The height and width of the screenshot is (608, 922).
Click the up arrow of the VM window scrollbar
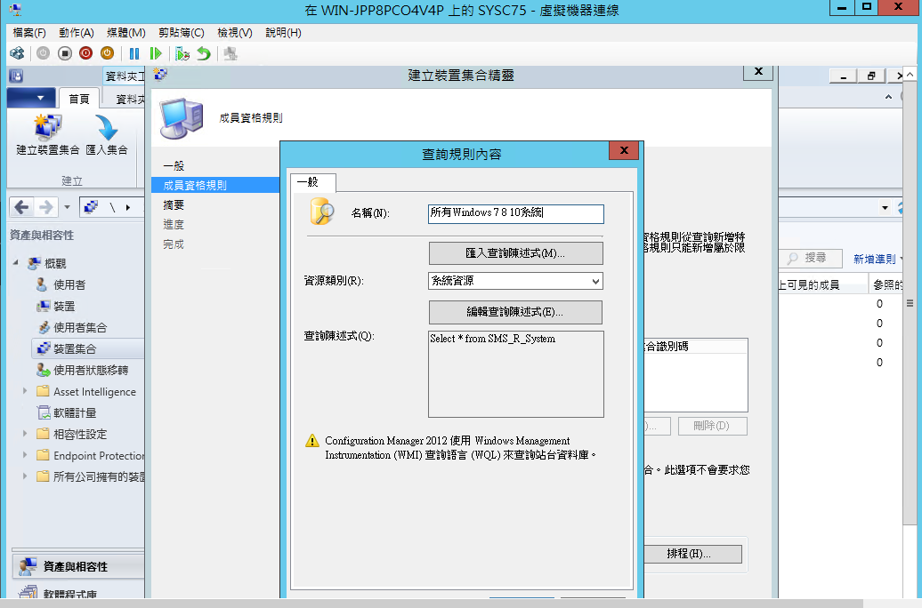910,75
